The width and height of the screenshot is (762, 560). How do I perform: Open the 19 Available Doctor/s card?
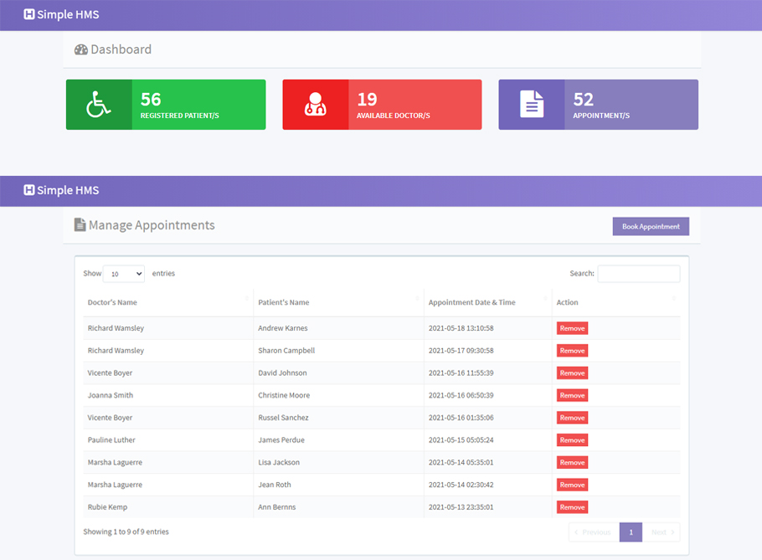coord(382,105)
